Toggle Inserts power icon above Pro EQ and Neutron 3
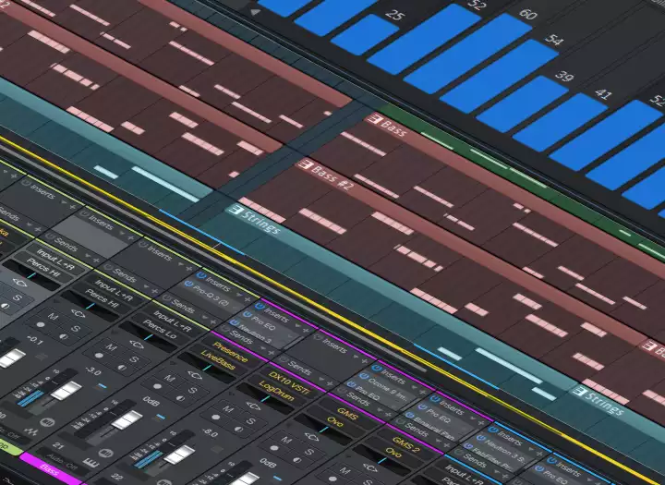 [x=261, y=305]
